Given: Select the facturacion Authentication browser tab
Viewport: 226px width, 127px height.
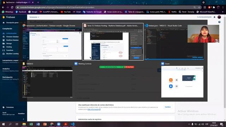Looking at the screenshot, I should pyautogui.click(x=18, y=2).
